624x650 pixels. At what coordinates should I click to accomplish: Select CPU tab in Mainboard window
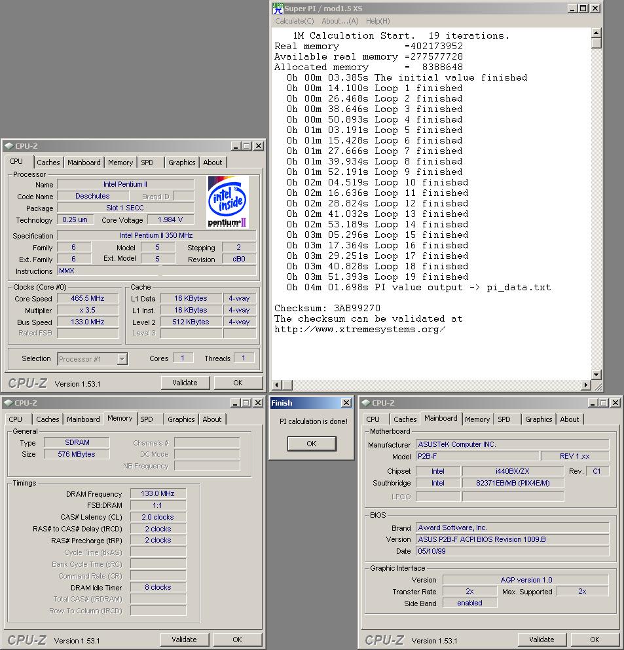point(373,419)
